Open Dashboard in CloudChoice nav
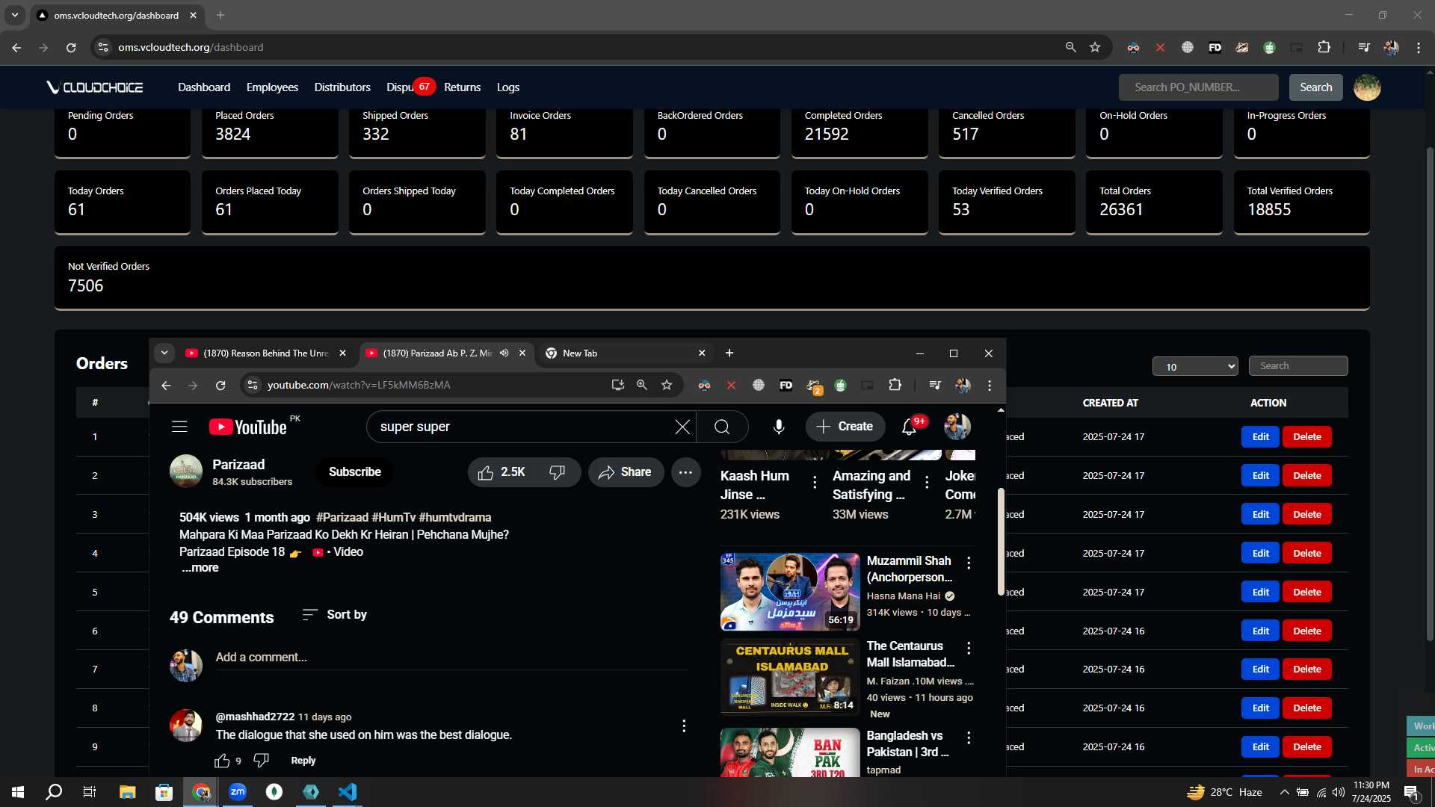 tap(204, 87)
